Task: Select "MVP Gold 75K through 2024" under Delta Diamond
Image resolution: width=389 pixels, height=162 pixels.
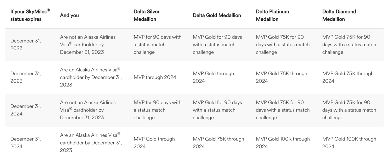Action: [348, 77]
